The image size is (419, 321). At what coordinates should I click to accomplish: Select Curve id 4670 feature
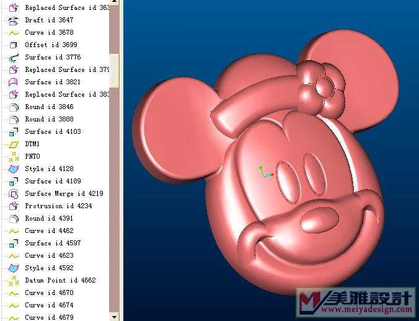point(49,292)
